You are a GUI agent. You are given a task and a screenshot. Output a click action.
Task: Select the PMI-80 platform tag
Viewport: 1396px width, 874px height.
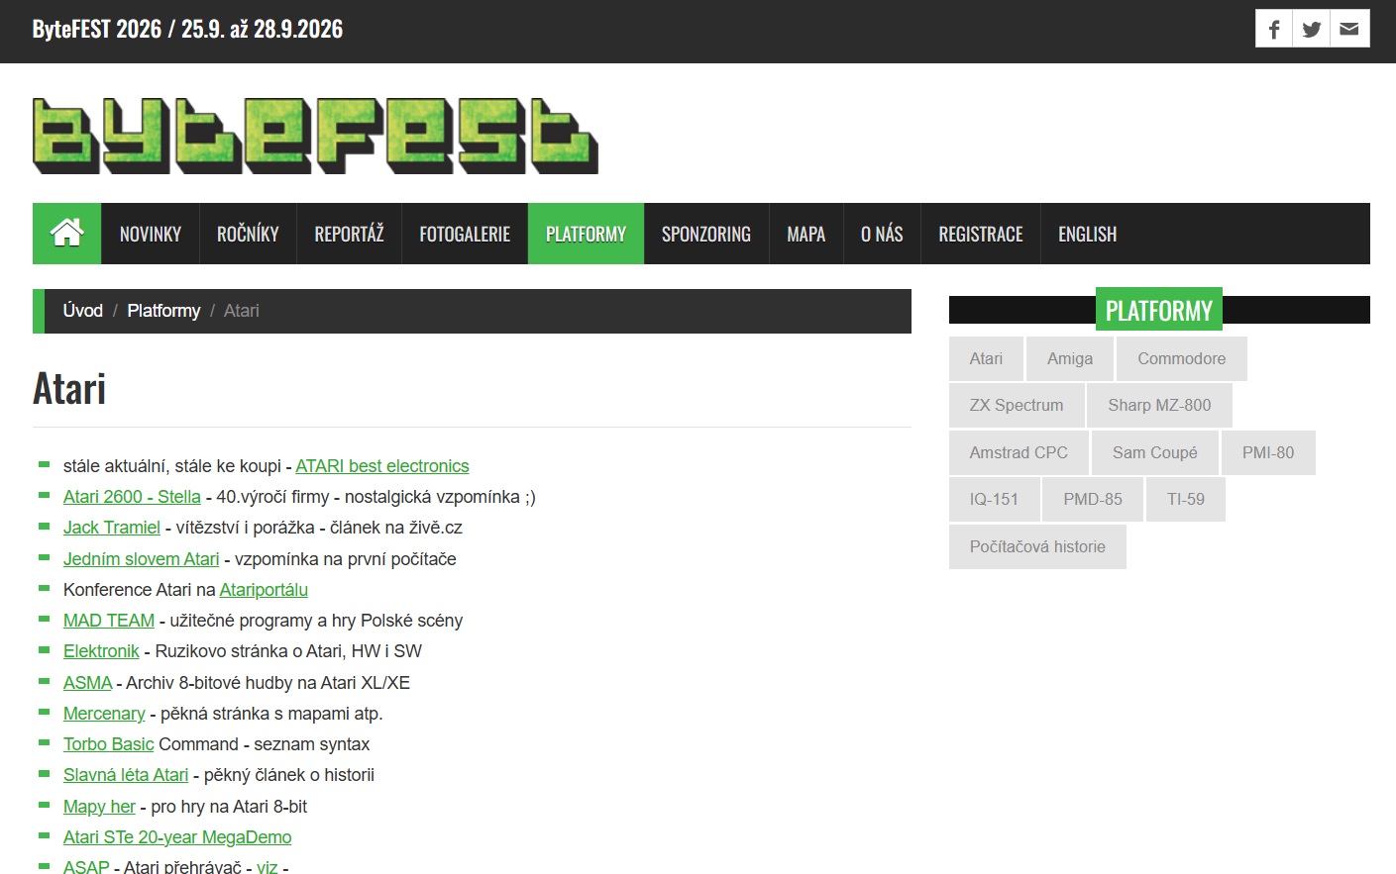click(1268, 452)
